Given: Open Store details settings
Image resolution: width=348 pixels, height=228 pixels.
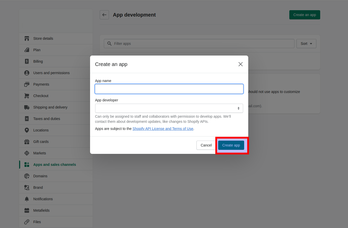Looking at the screenshot, I should pos(56,38).
